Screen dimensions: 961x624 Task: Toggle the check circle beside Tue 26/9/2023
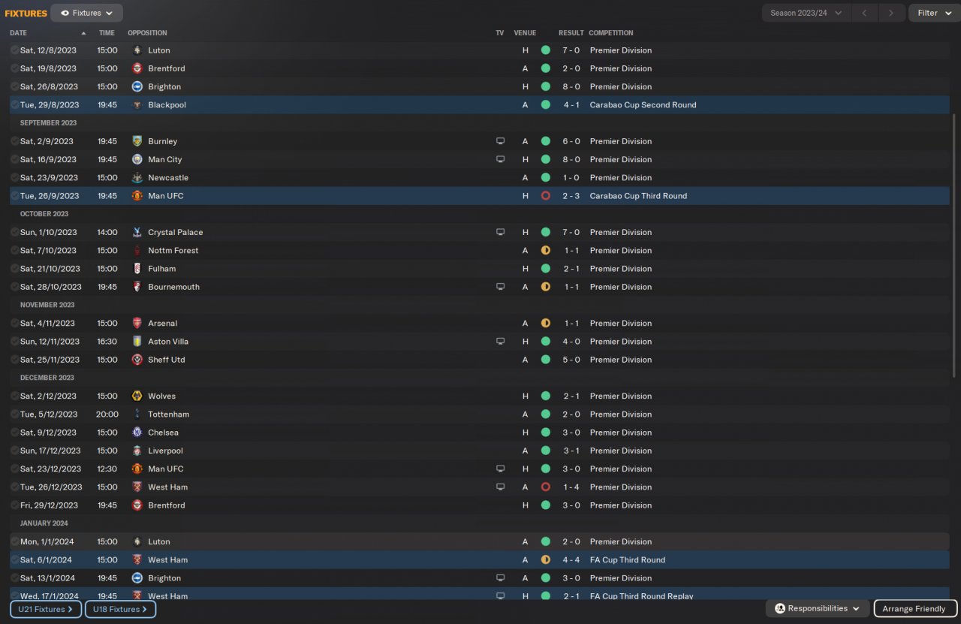14,196
